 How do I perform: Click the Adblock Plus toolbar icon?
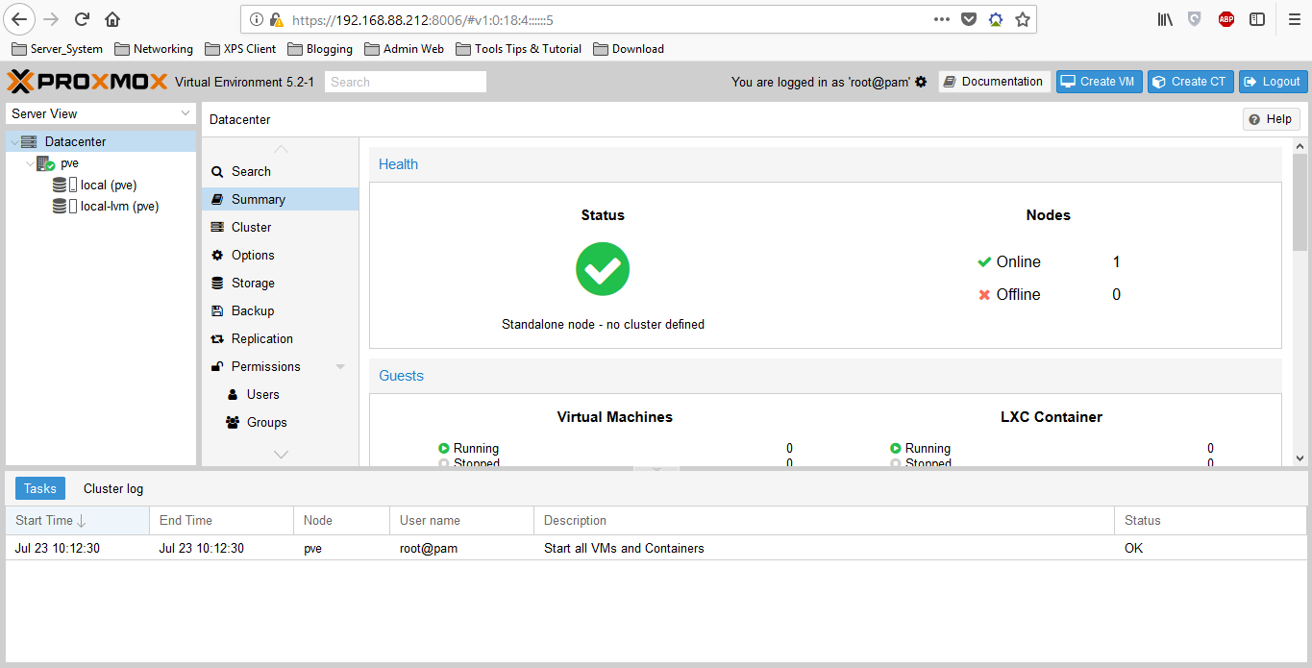[1225, 19]
